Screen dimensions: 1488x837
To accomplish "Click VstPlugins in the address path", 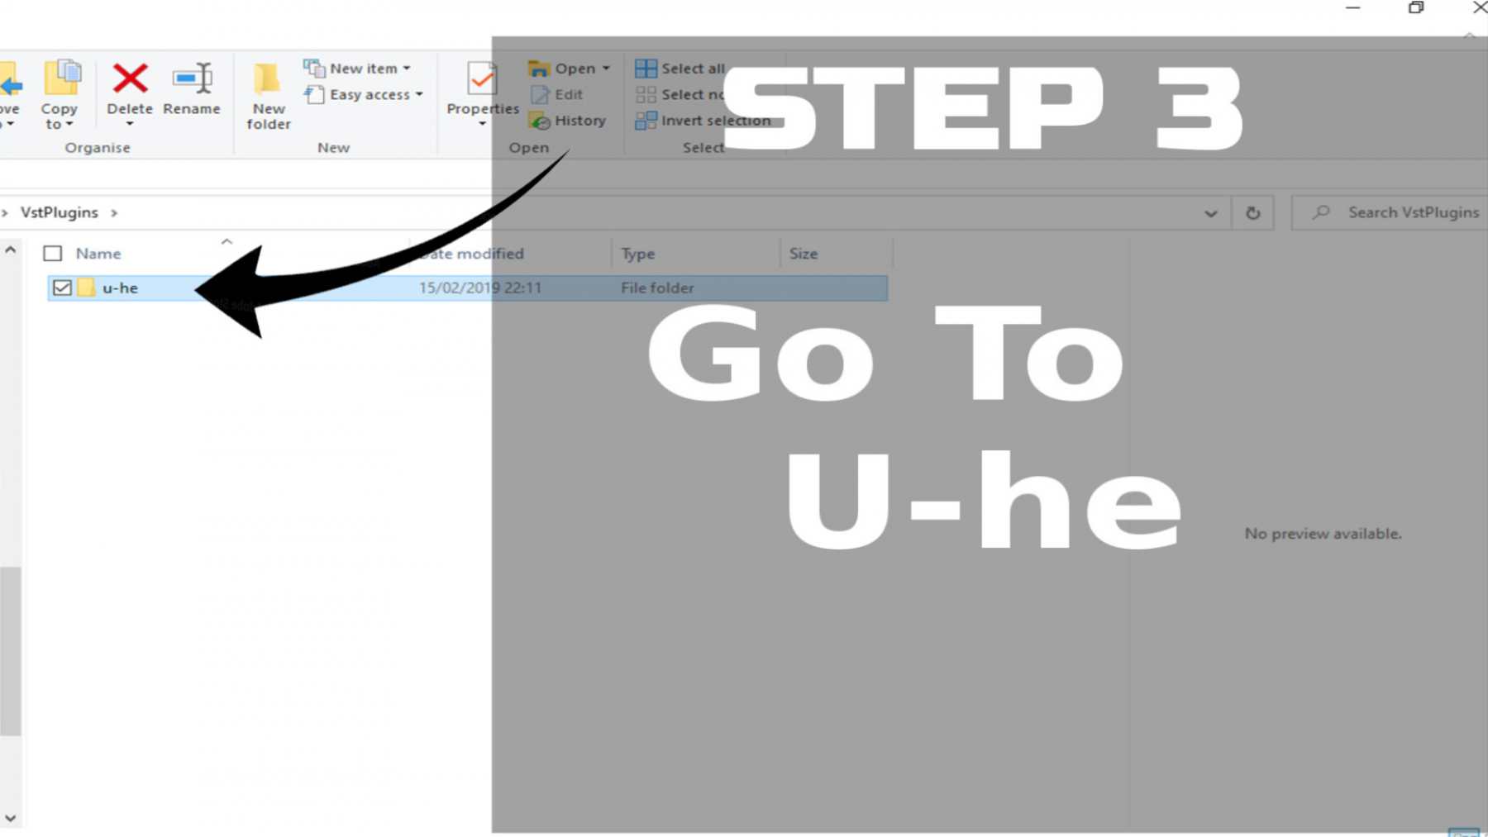I will (60, 212).
